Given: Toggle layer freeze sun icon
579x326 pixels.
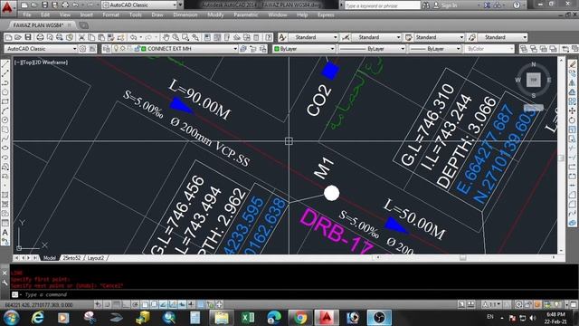Looking at the screenshot, I should [123, 49].
